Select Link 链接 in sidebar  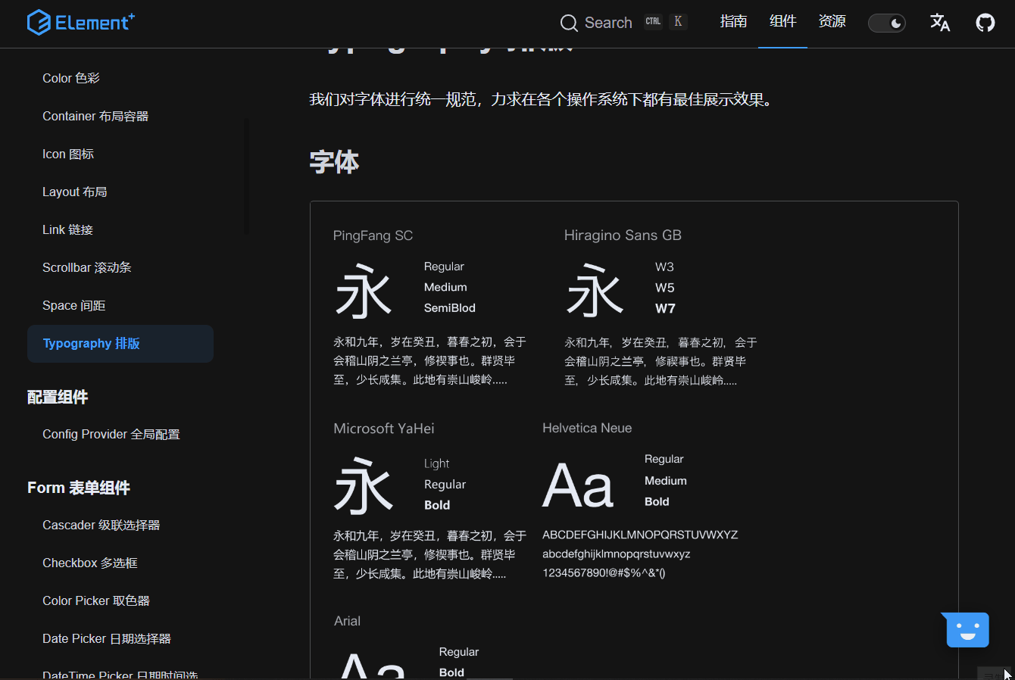coord(66,229)
